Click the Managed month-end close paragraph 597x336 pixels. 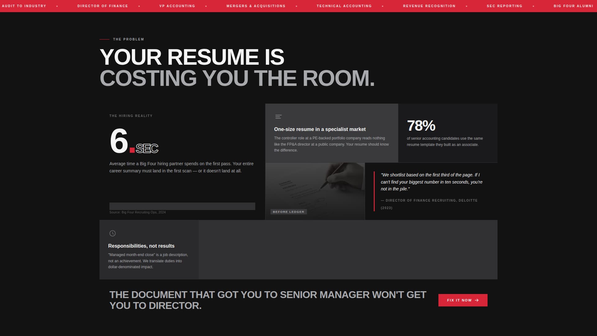[x=148, y=261]
